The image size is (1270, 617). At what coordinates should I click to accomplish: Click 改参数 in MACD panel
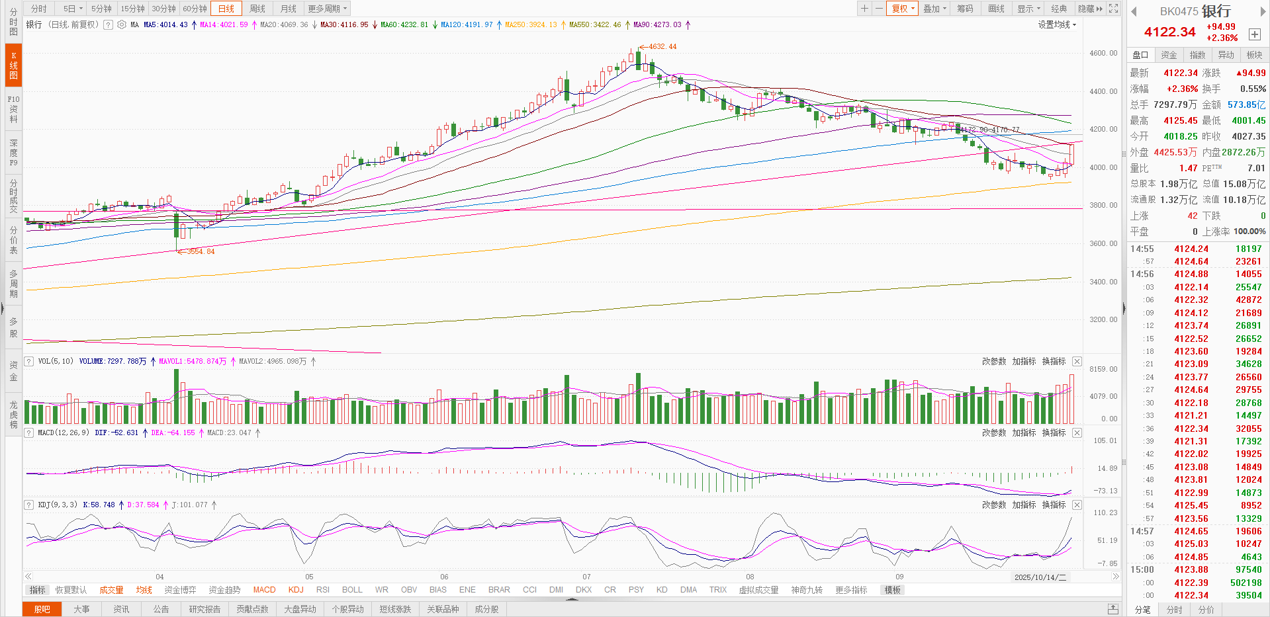993,432
